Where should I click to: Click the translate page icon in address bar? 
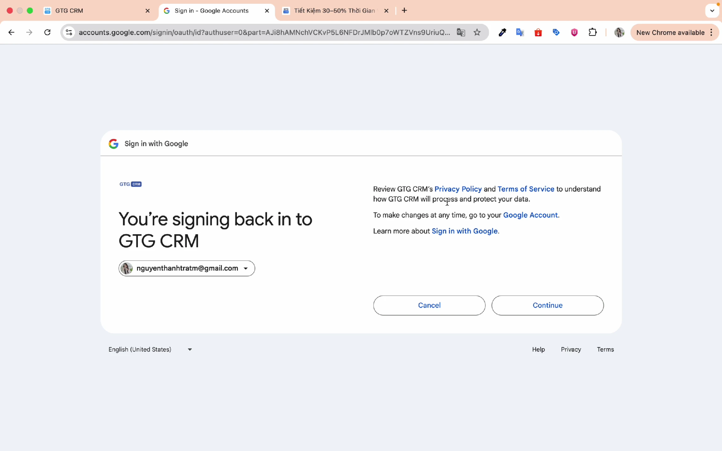[460, 32]
